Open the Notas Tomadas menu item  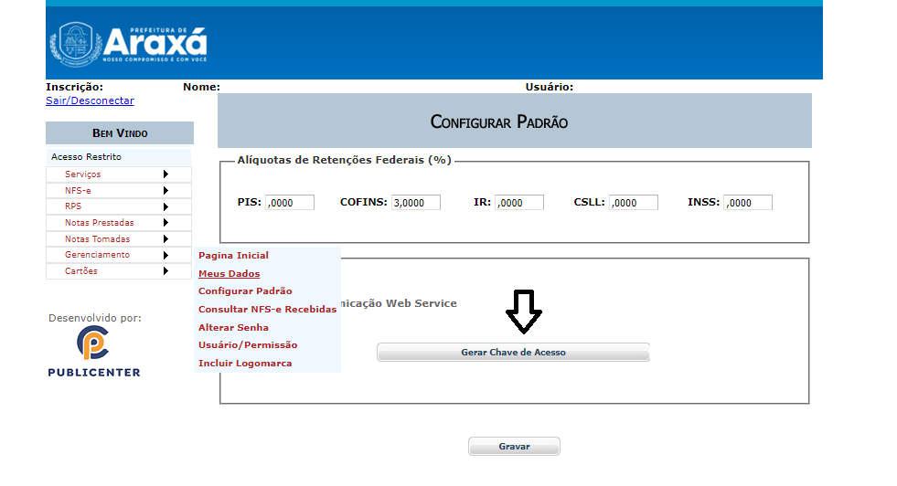point(119,239)
